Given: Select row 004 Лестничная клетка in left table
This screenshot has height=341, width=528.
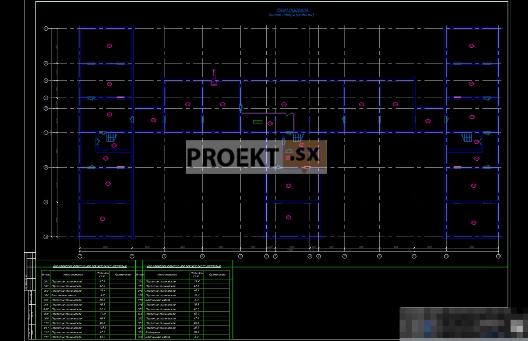Looking at the screenshot, I should [64, 296].
